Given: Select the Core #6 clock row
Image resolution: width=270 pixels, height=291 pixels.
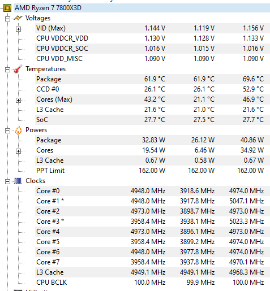Looking at the screenshot, I should click(x=152, y=252).
